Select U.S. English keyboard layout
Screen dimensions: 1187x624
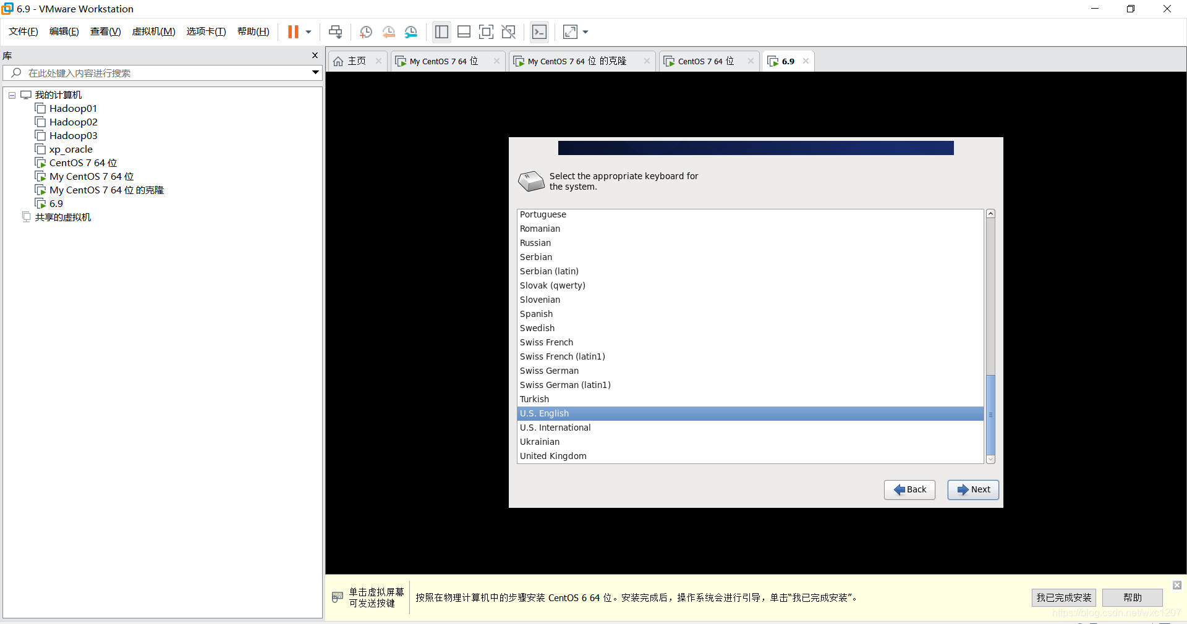pyautogui.click(x=750, y=413)
